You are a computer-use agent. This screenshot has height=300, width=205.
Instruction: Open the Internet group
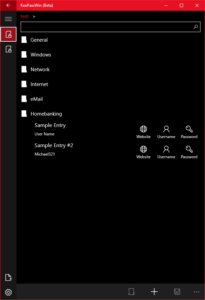pos(111,84)
